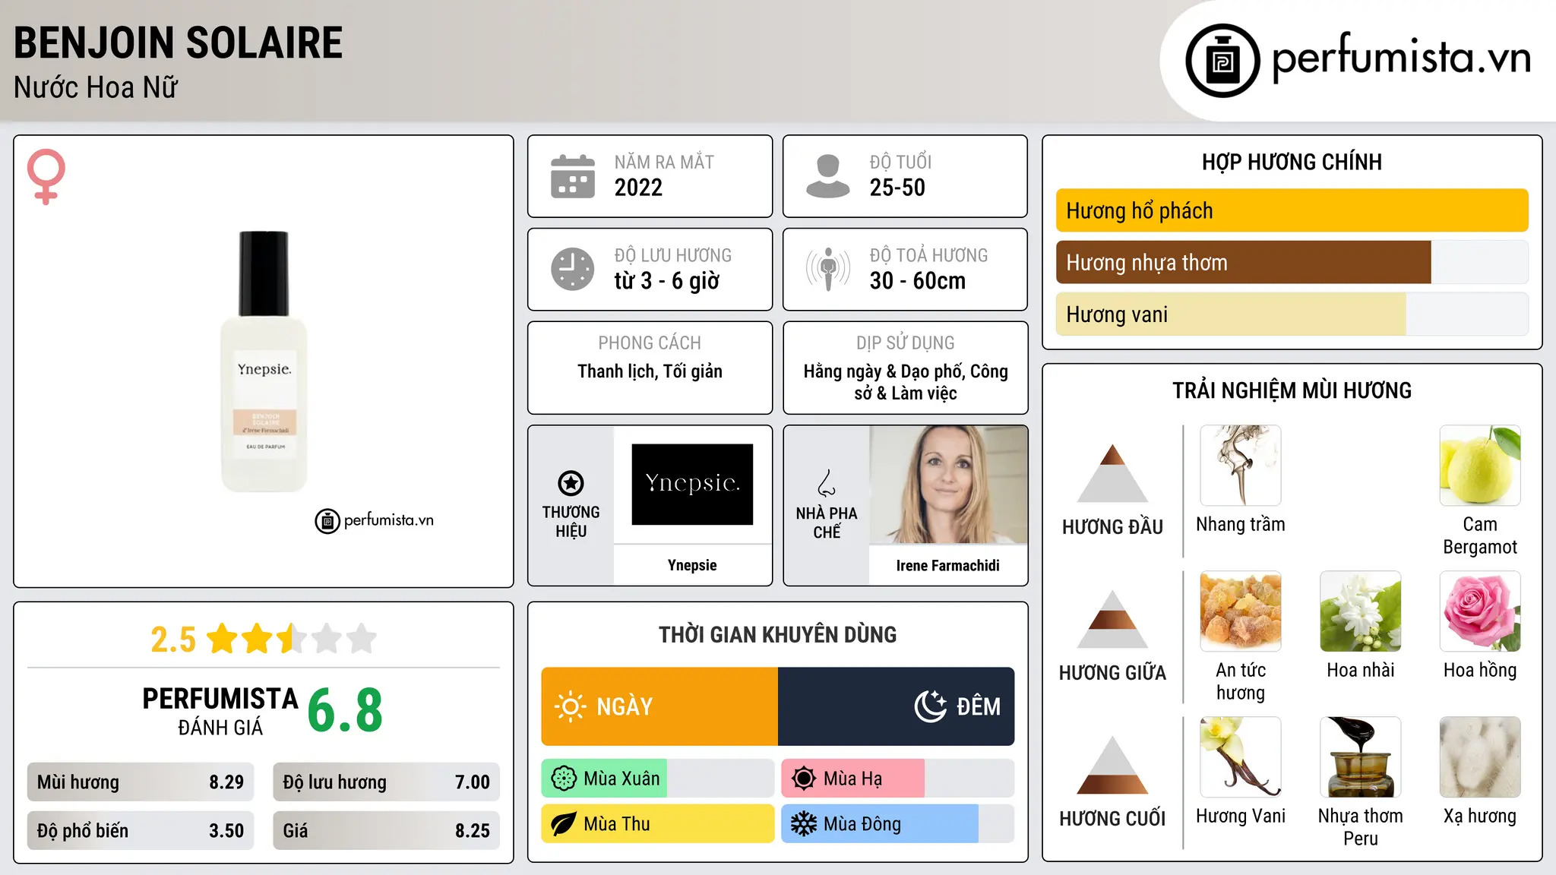
Task: Select the Hoa hồng note image
Action: pos(1480,611)
